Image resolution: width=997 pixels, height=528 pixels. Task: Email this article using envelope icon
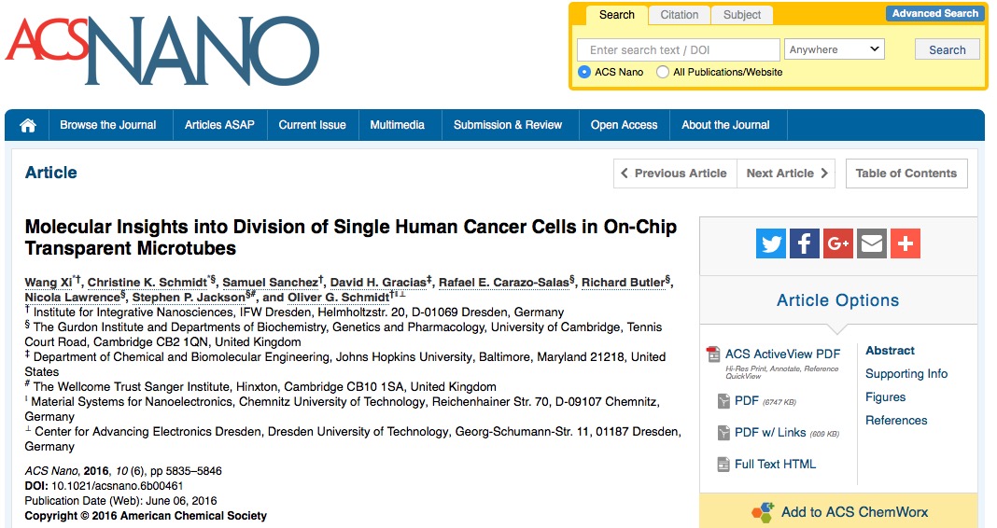pyautogui.click(x=872, y=243)
